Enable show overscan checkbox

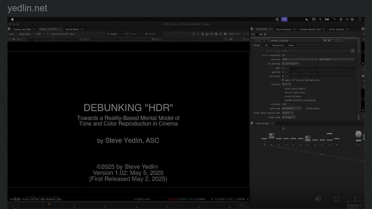pos(283,96)
